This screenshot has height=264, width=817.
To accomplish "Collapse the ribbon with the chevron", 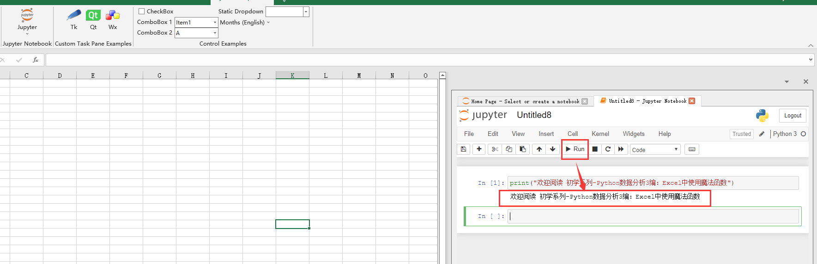I will click(x=811, y=45).
